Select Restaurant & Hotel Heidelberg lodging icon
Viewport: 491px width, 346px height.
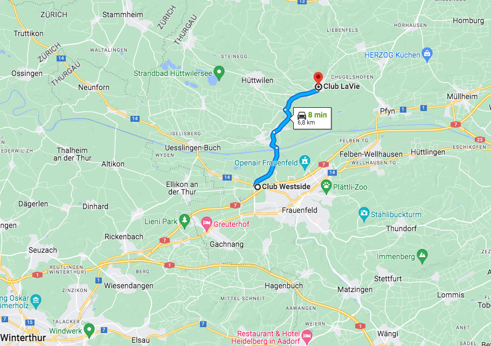tap(307, 337)
